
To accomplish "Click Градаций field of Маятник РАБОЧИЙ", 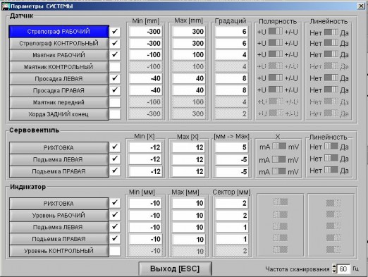I will pos(231,55).
